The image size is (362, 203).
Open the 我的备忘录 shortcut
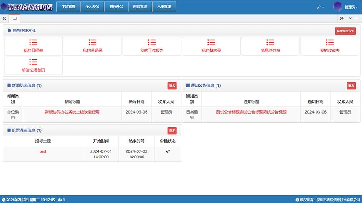[211, 46]
